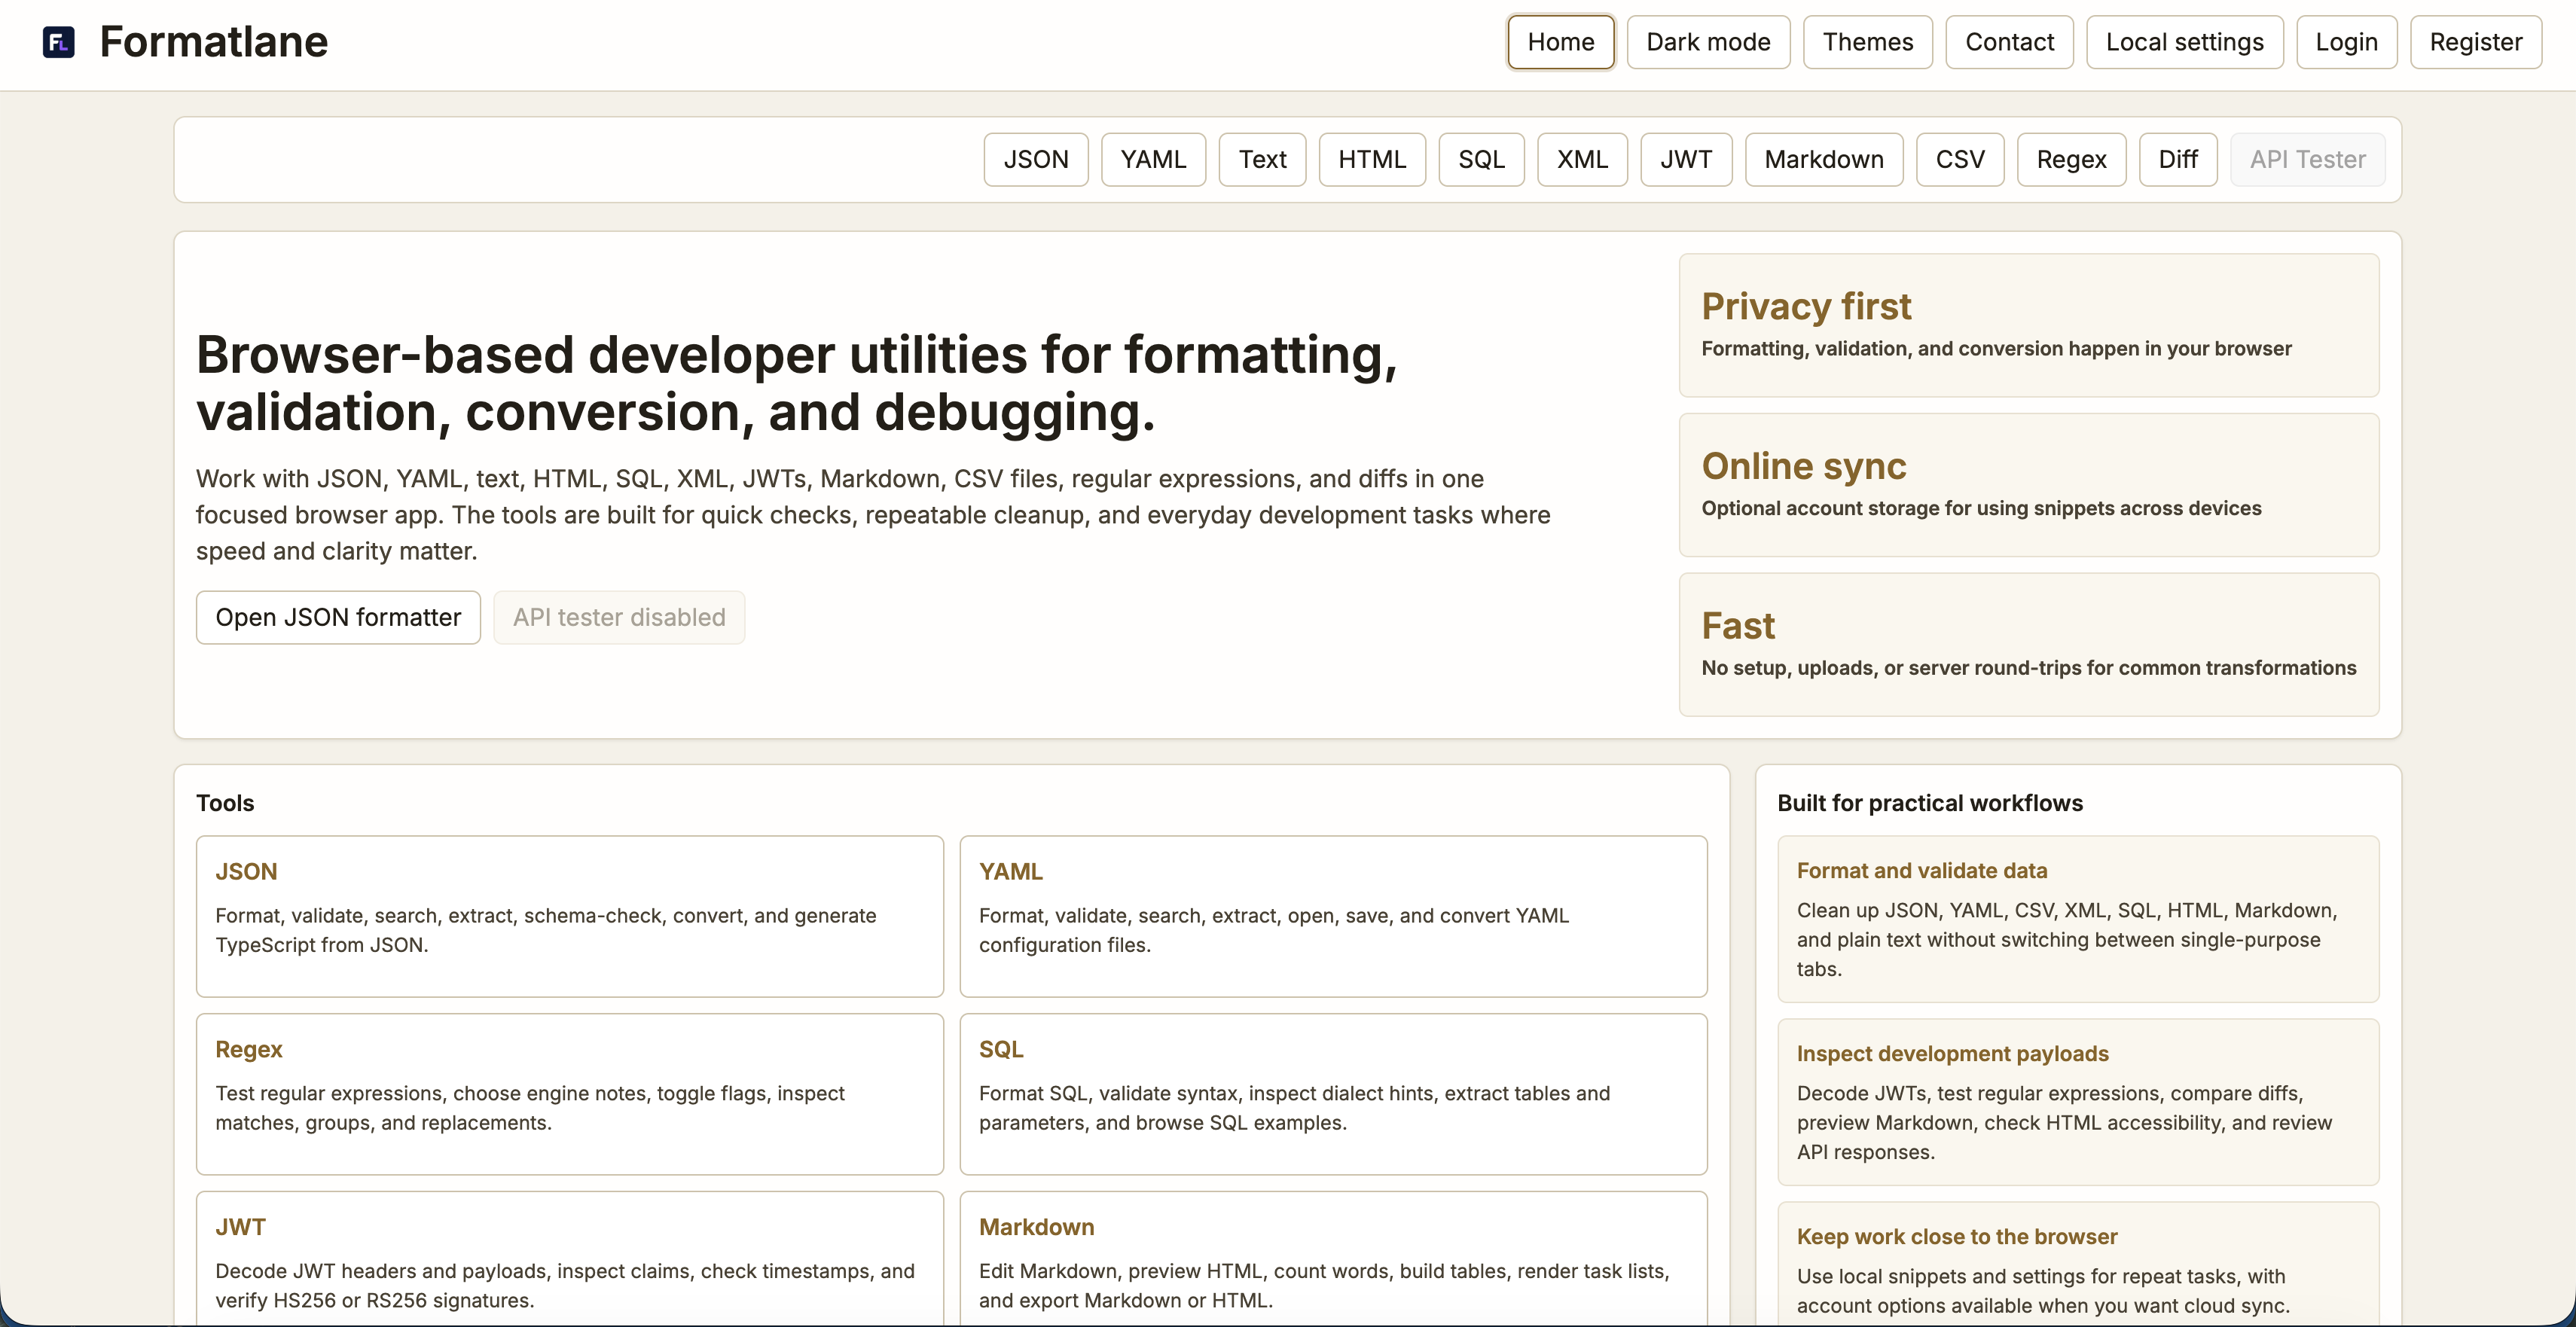Screen dimensions: 2576x1327
Task: Open the JSON tool card
Action: (x=569, y=916)
